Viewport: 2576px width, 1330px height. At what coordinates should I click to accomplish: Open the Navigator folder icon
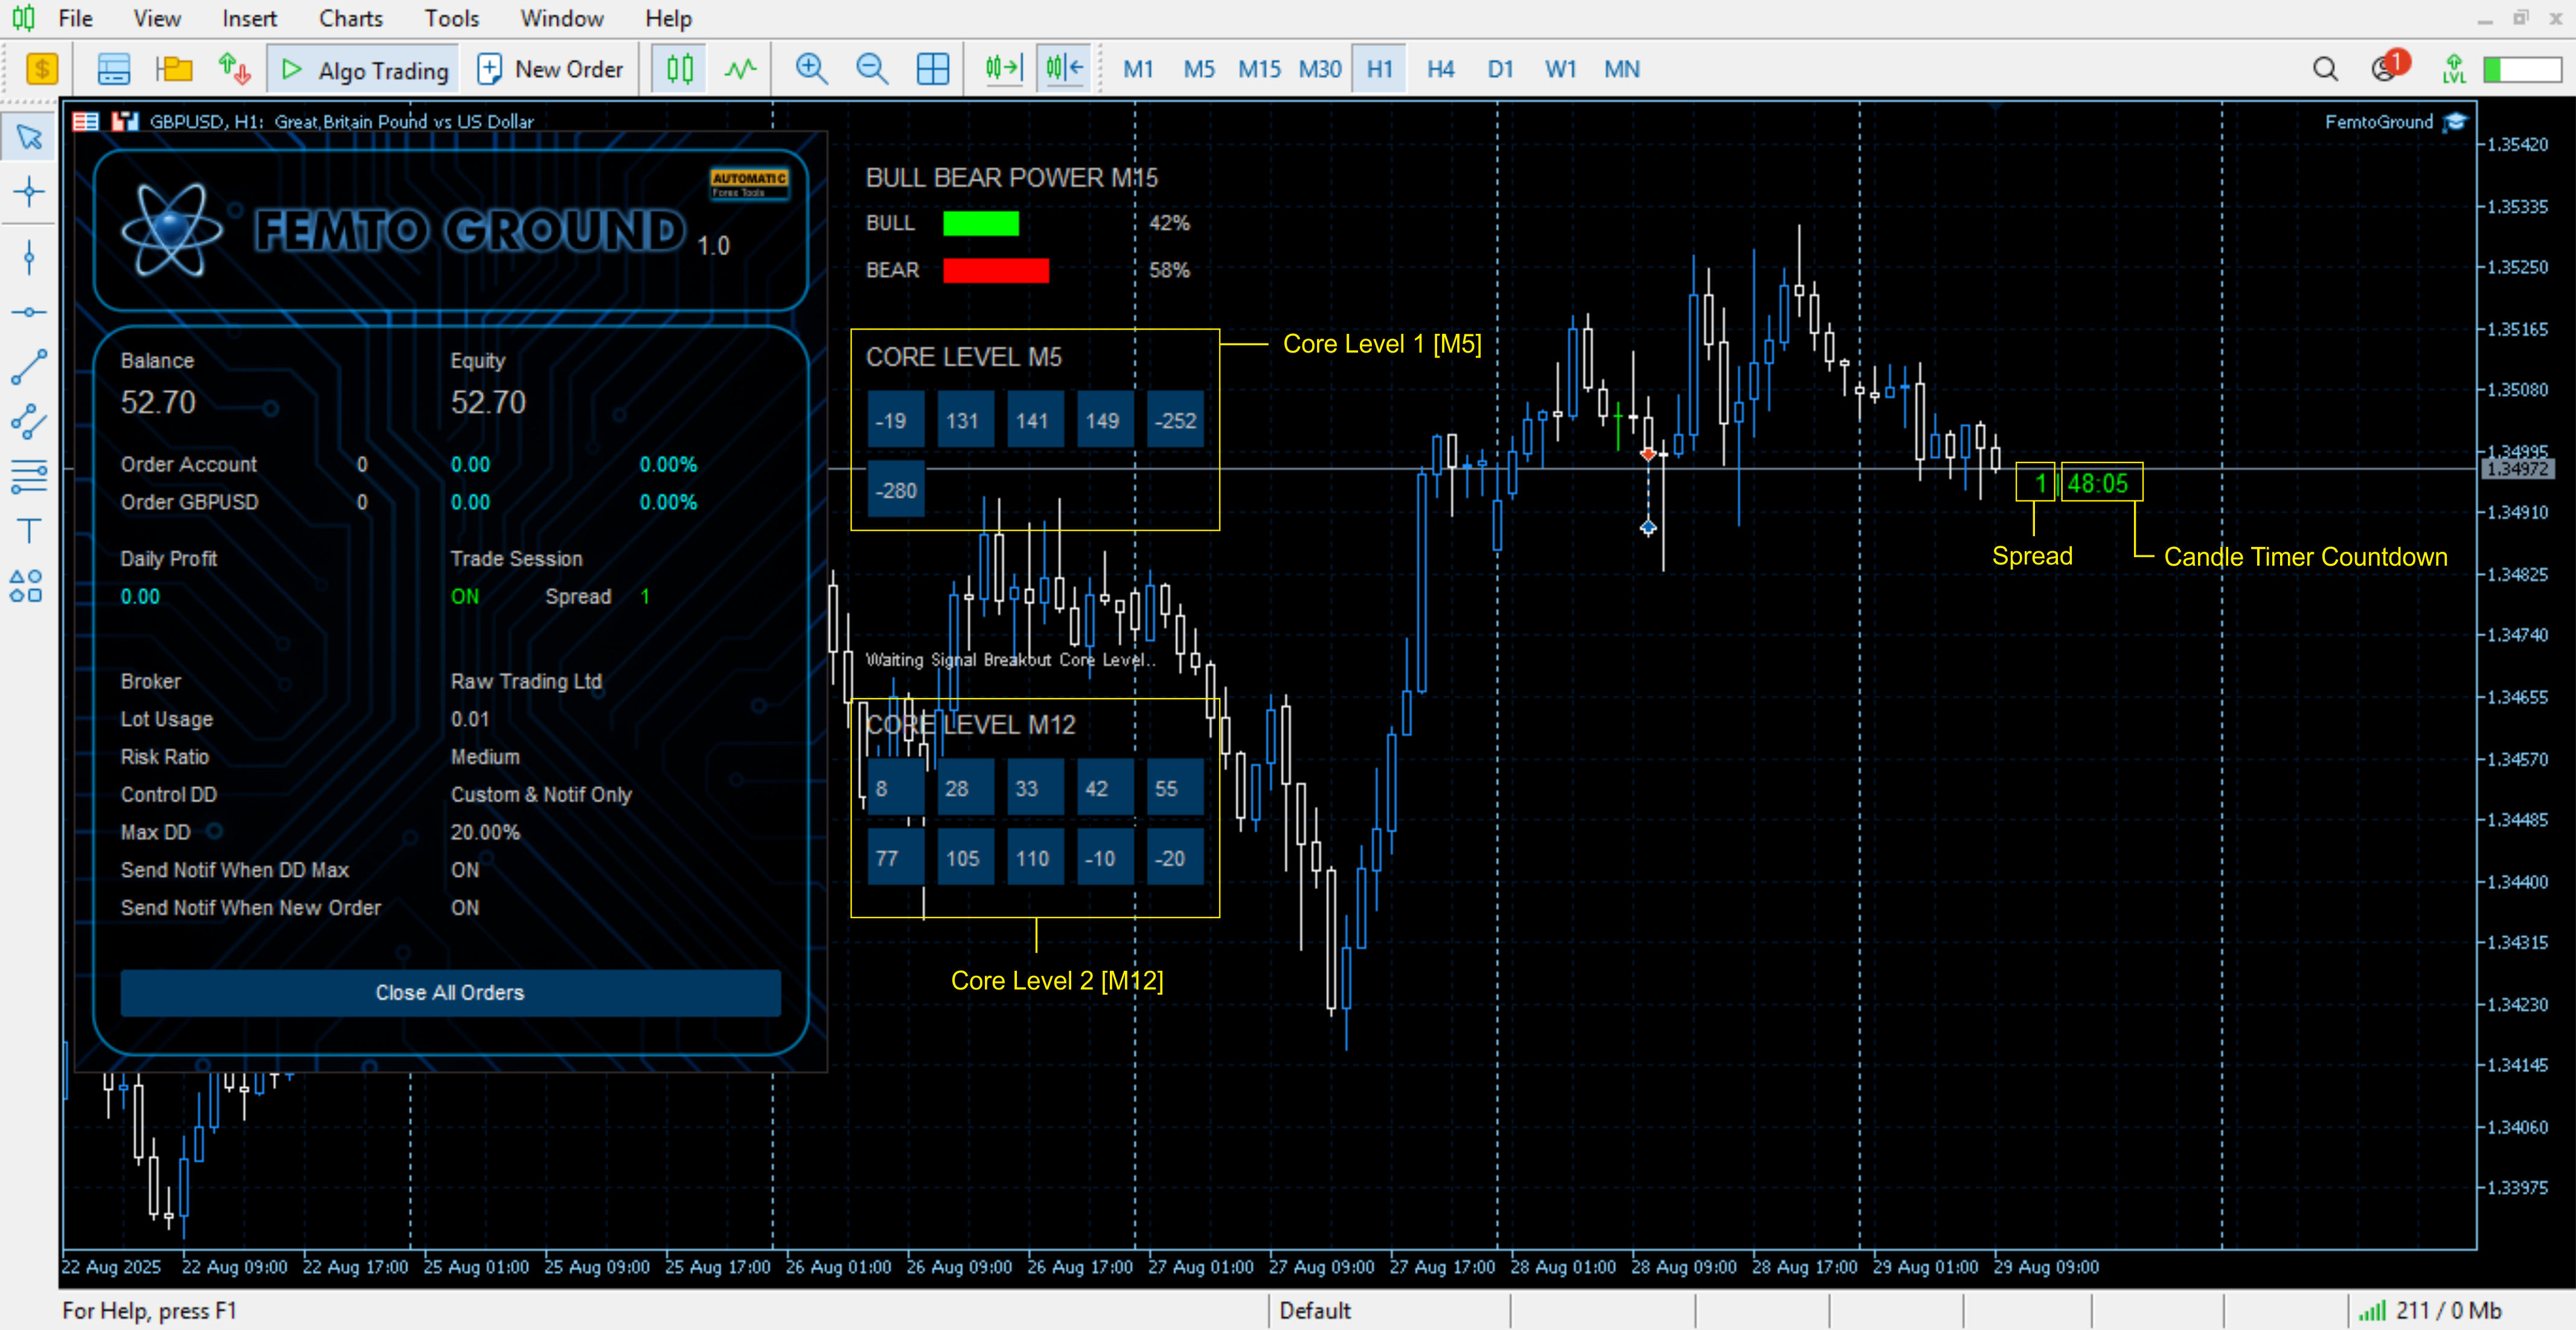174,69
